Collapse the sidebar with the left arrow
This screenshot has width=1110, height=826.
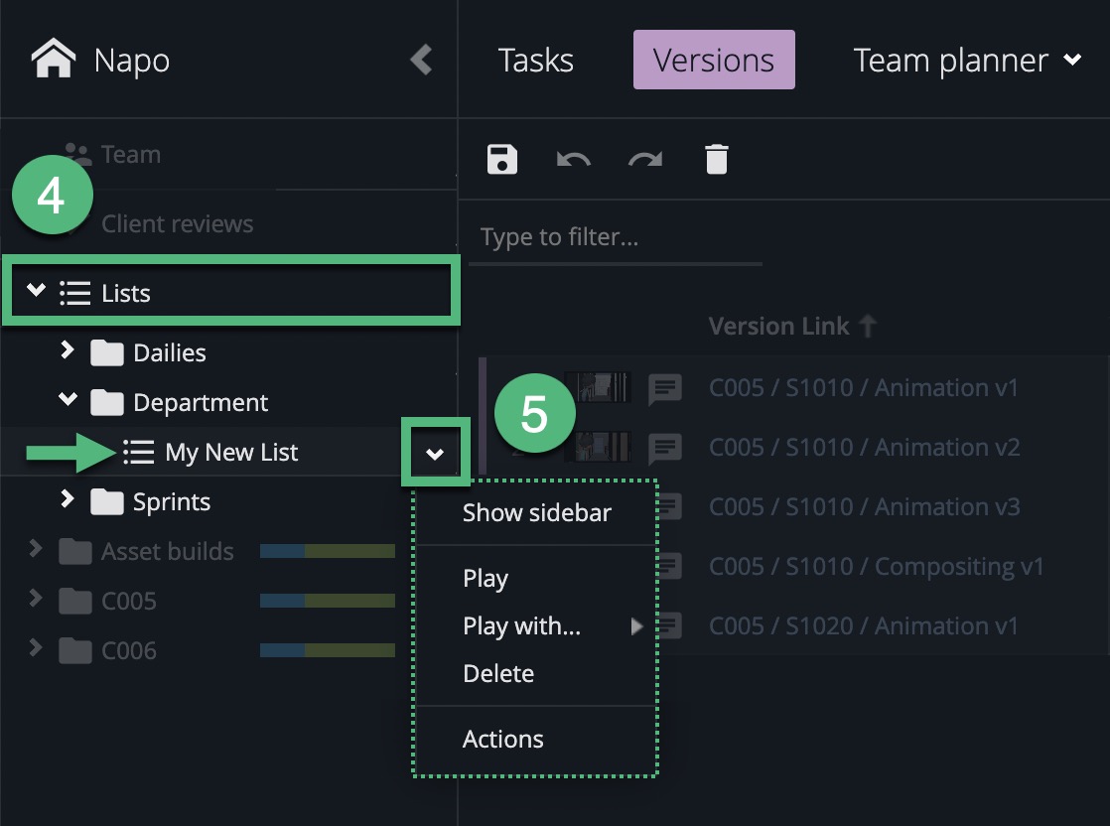point(422,60)
